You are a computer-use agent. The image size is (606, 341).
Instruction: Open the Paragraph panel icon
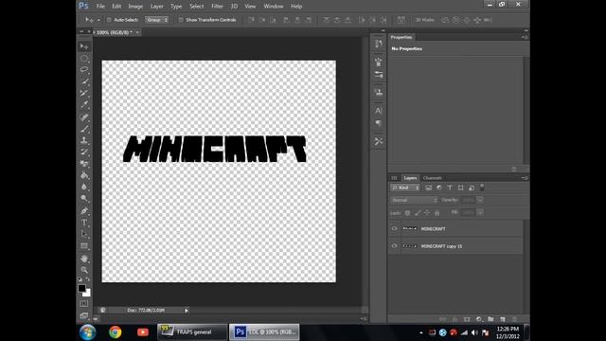coord(379,123)
